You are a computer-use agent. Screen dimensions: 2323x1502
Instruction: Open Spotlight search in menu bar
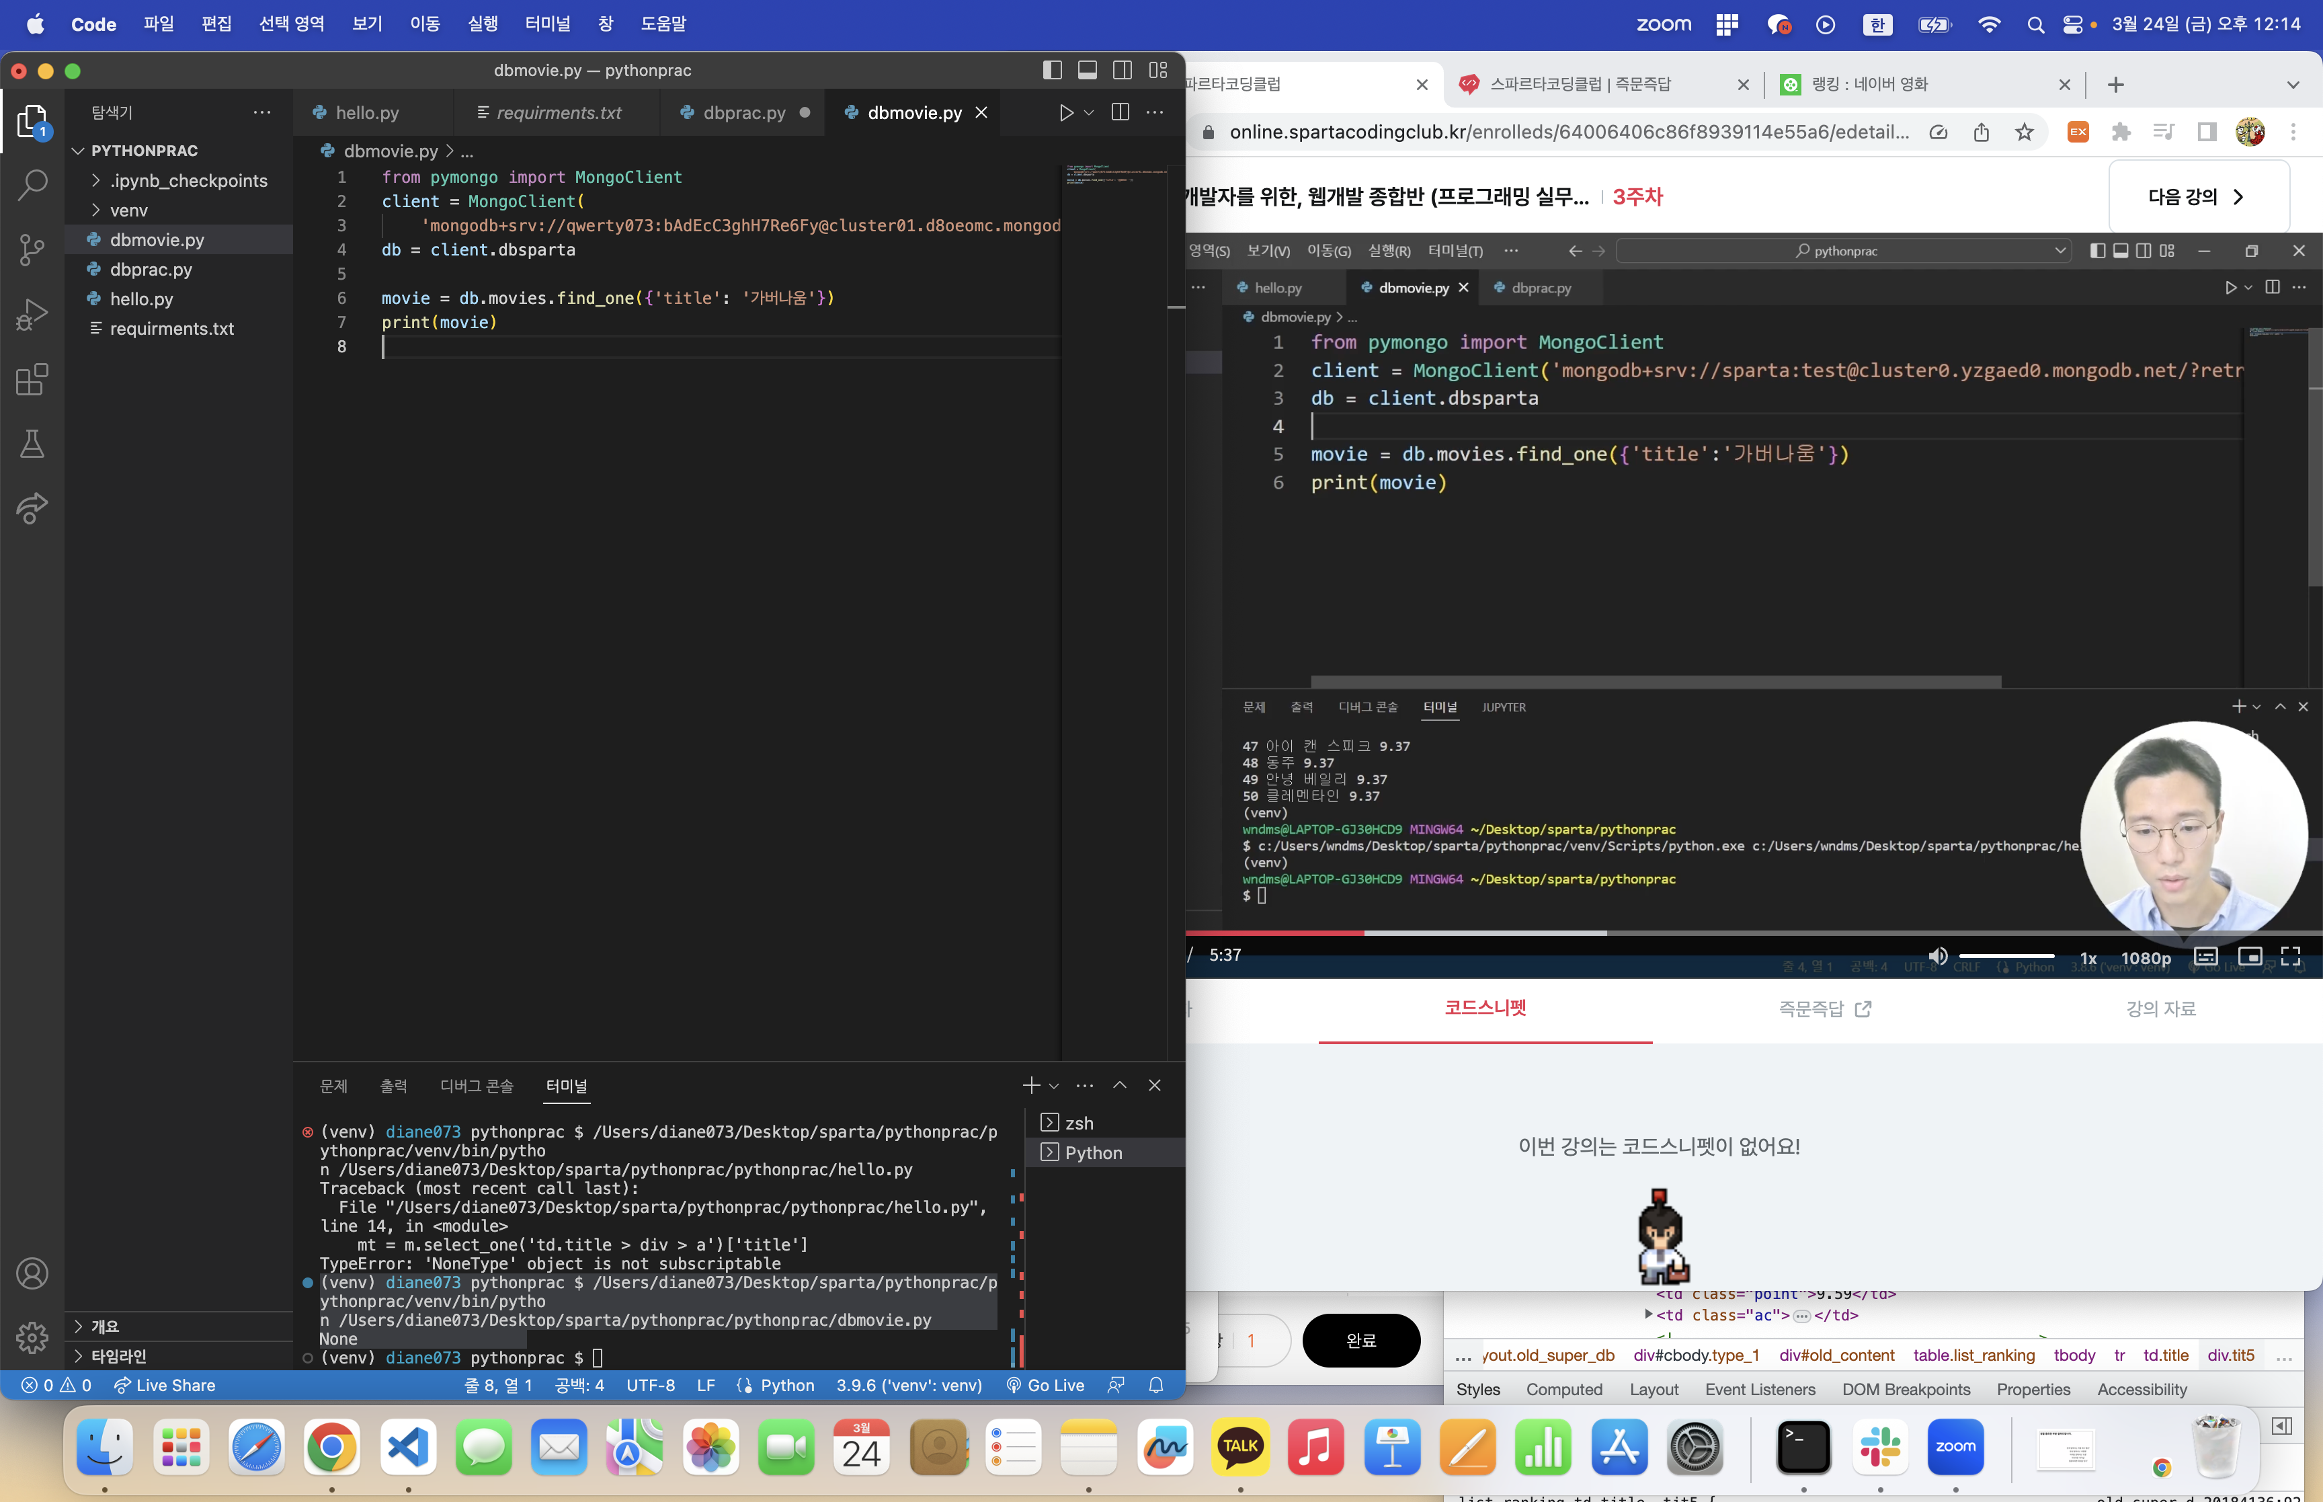pos(2035,24)
